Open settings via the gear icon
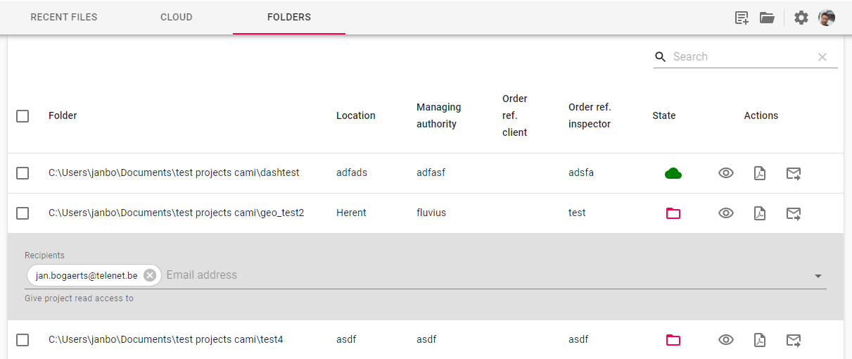The width and height of the screenshot is (852, 359). click(801, 18)
